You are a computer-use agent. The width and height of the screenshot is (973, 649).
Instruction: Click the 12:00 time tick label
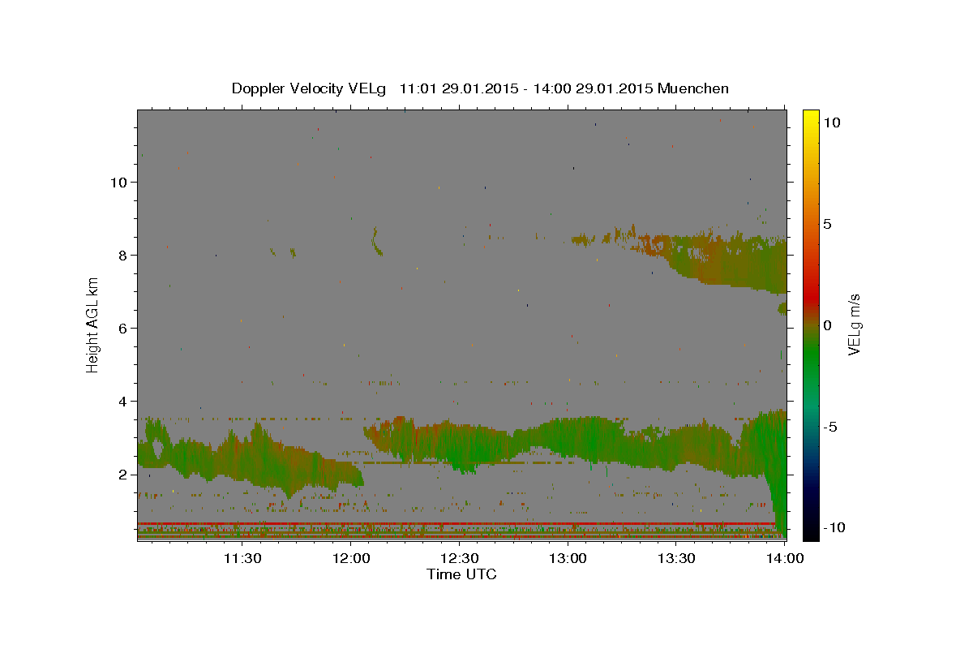tap(352, 558)
